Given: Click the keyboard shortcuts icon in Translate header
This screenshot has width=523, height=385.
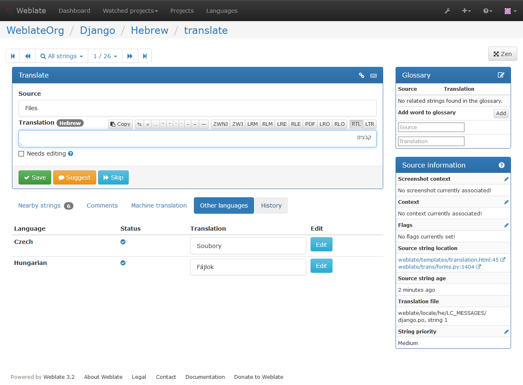Looking at the screenshot, I should tap(374, 76).
